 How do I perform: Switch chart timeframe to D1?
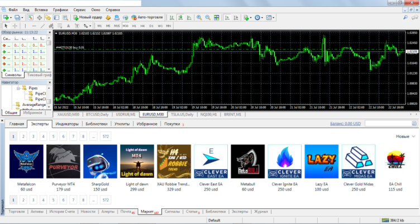[152, 26]
